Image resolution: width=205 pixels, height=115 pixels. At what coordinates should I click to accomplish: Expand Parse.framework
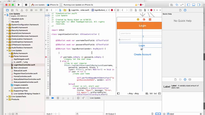(x=9, y=56)
